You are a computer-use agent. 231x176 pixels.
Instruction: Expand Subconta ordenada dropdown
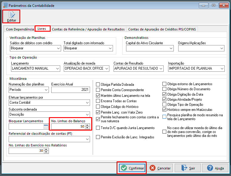(49, 114)
